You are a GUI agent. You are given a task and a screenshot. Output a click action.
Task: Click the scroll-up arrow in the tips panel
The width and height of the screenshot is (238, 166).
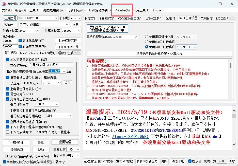234,111
